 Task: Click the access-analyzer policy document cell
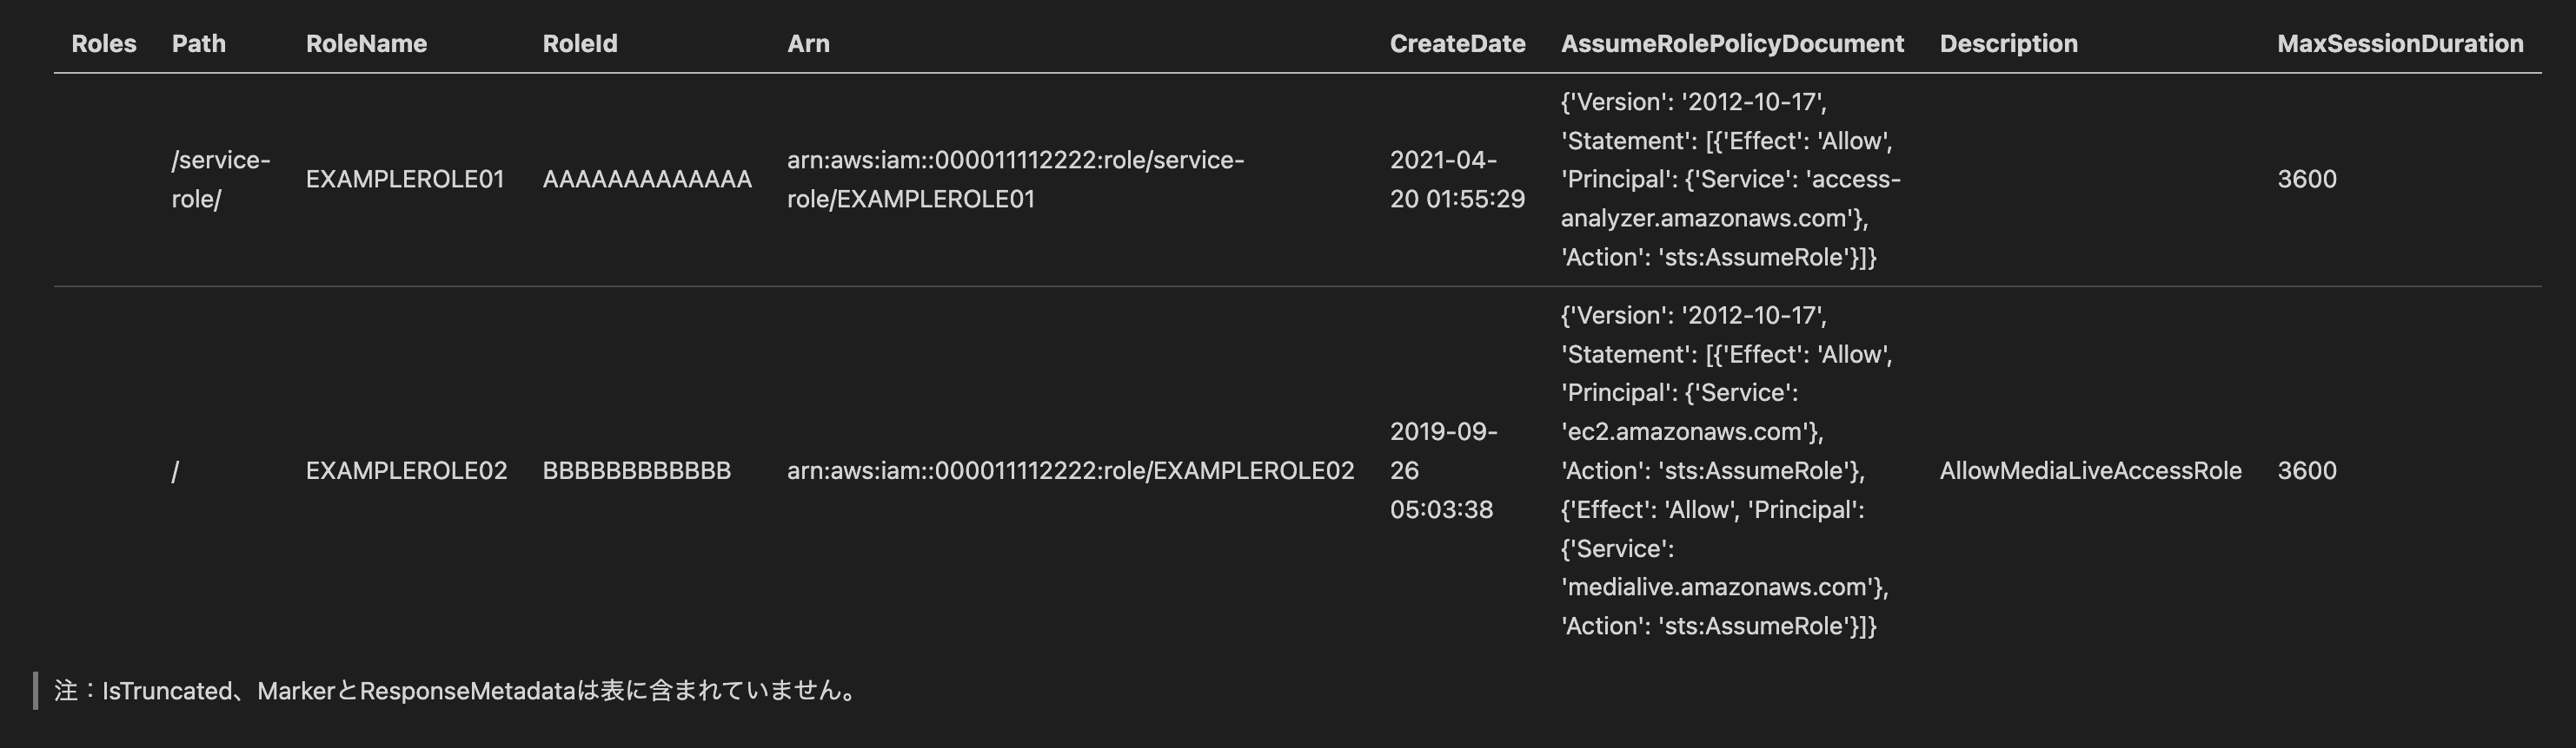point(1731,180)
